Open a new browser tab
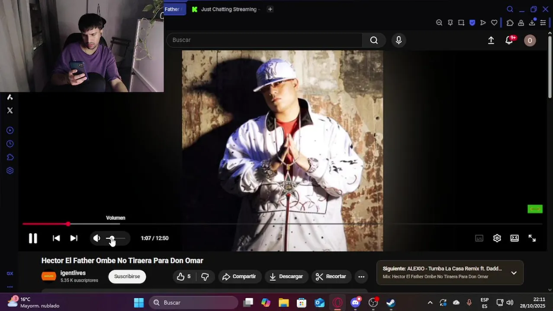The width and height of the screenshot is (553, 311). coord(270,9)
